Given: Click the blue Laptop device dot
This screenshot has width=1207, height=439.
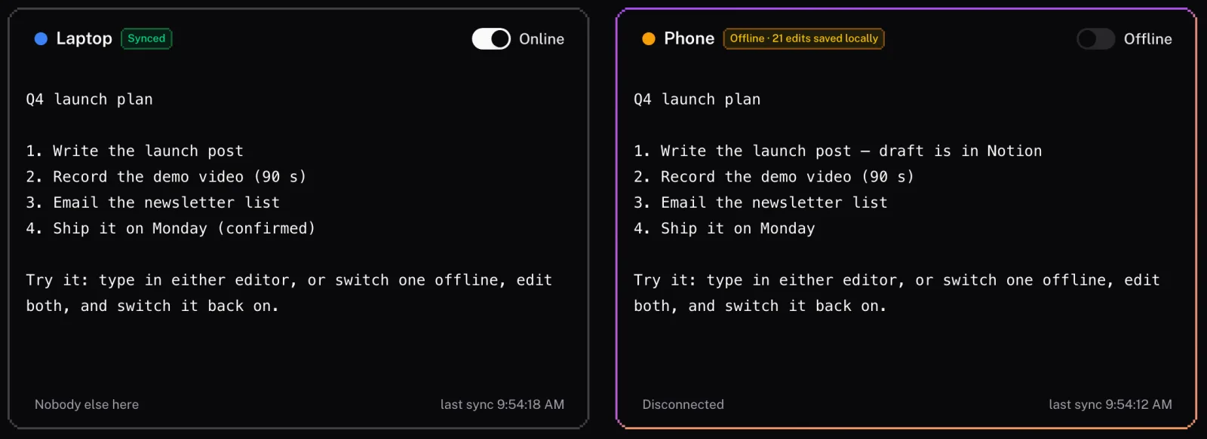Looking at the screenshot, I should click(x=41, y=38).
